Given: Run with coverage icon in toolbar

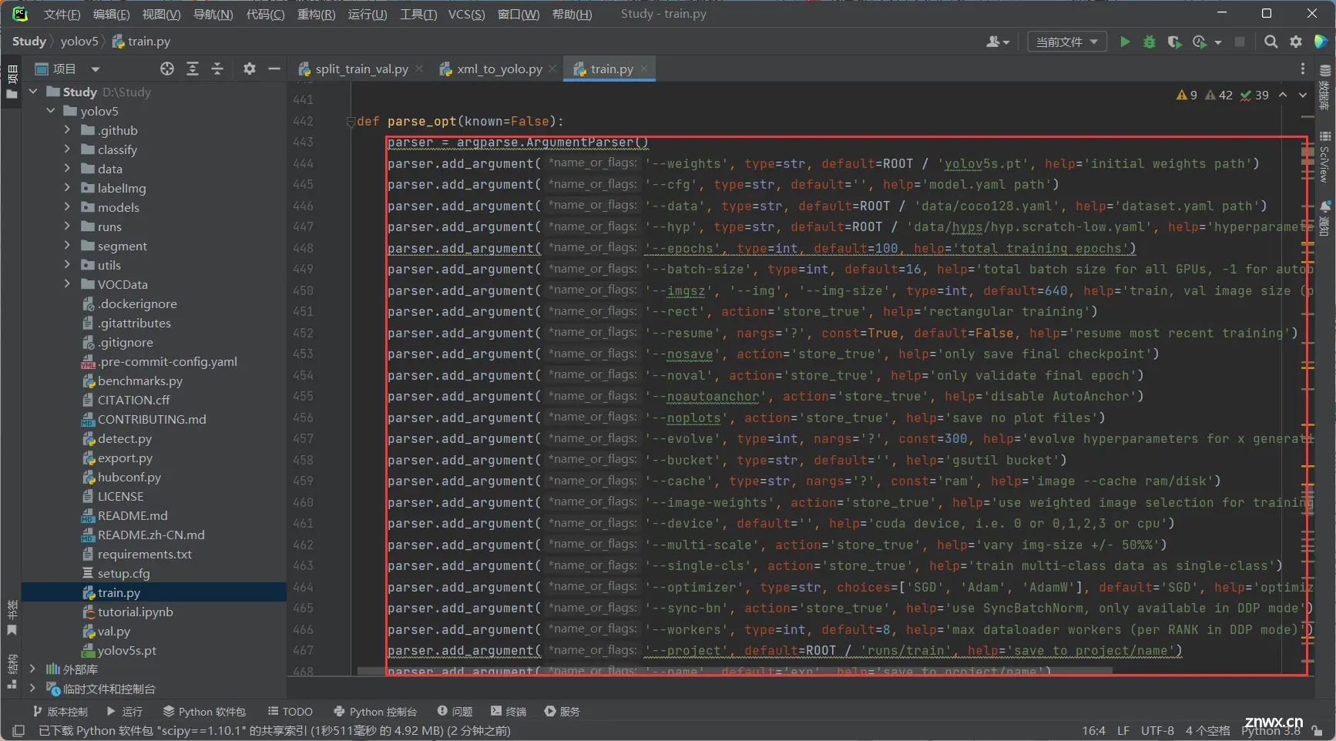Looking at the screenshot, I should (1174, 42).
